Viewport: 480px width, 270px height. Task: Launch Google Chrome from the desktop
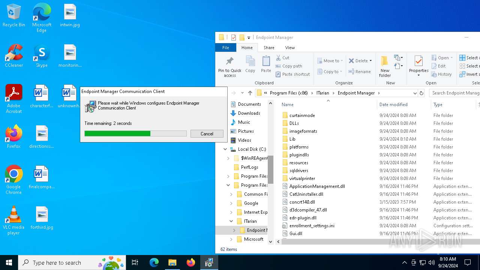(x=14, y=180)
